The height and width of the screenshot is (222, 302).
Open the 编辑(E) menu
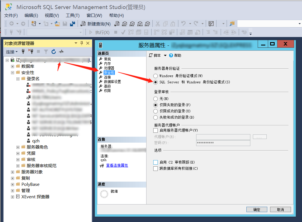click(x=31, y=16)
